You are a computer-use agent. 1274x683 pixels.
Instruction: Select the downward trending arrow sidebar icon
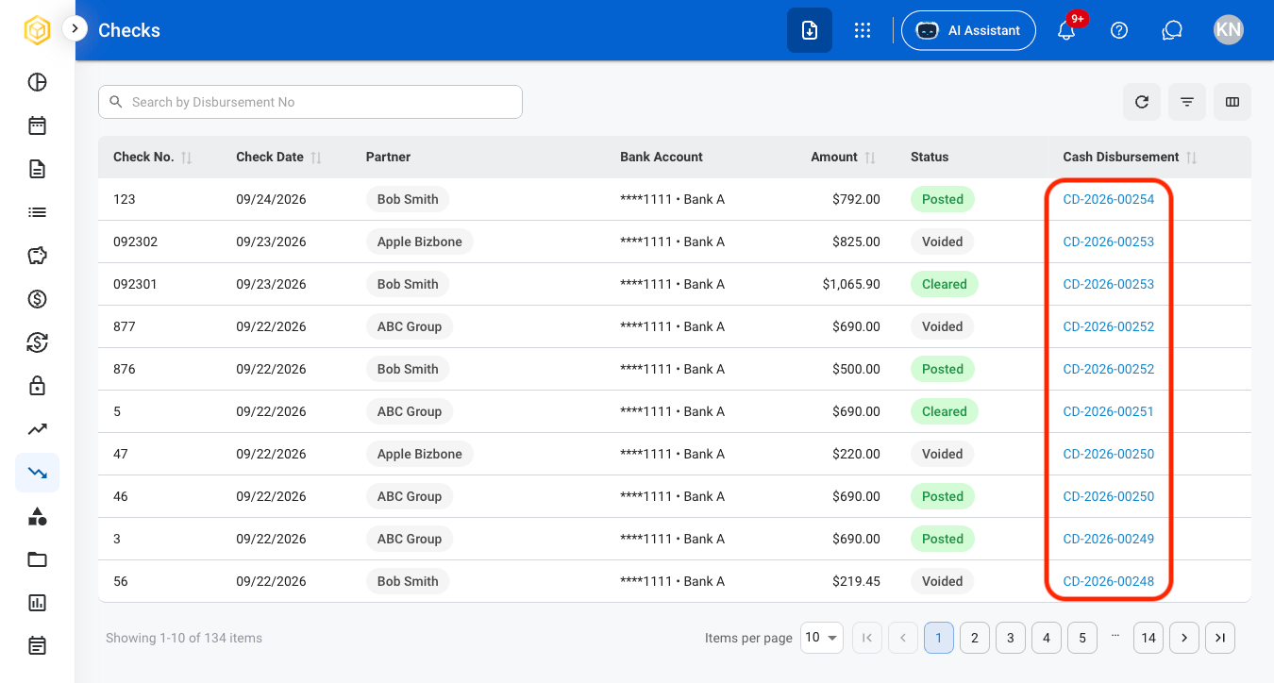coord(37,473)
